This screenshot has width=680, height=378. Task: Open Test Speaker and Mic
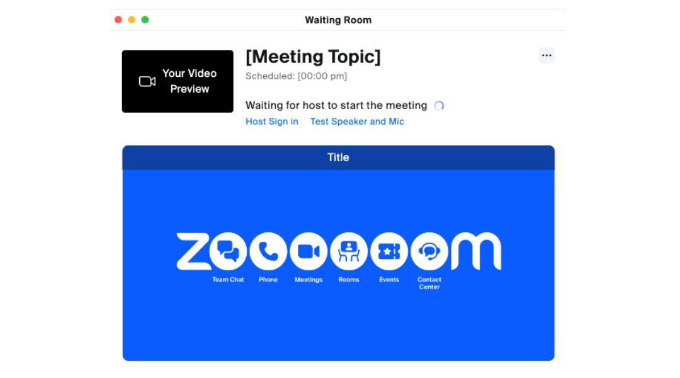point(357,122)
